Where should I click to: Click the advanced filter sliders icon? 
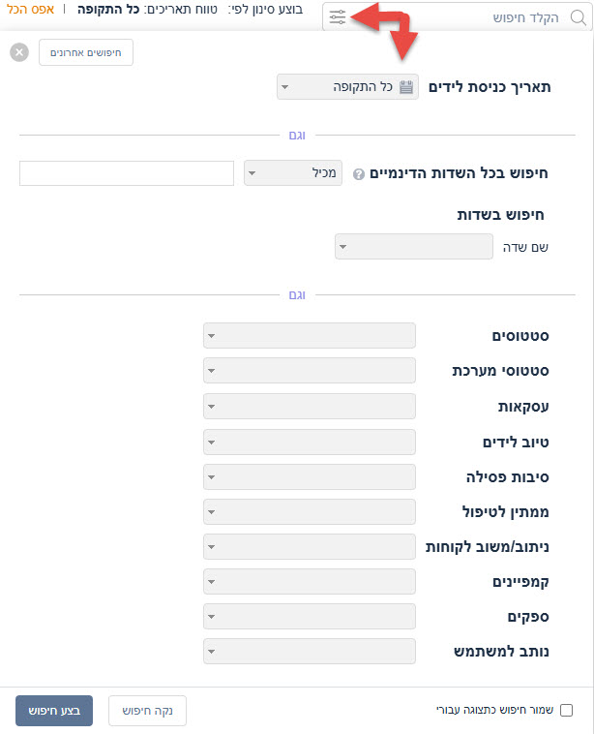coord(337,17)
